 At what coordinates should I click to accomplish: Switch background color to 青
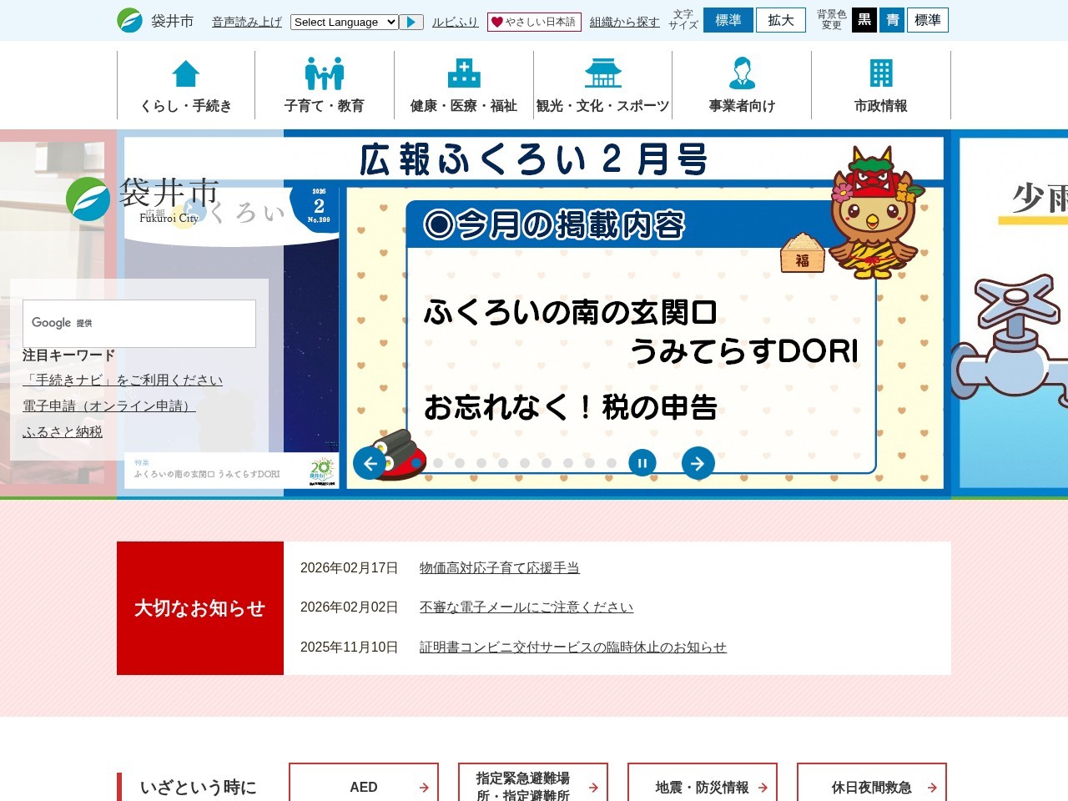[x=892, y=20]
